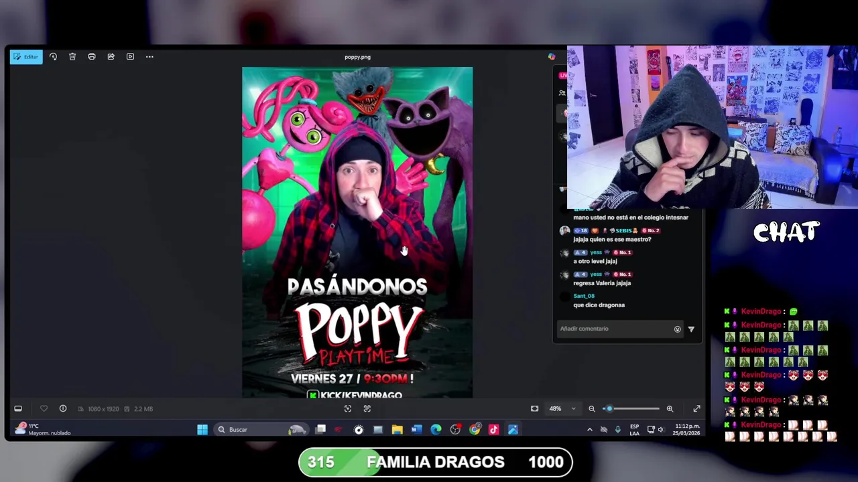Send the comment with the arrow icon

click(x=691, y=329)
